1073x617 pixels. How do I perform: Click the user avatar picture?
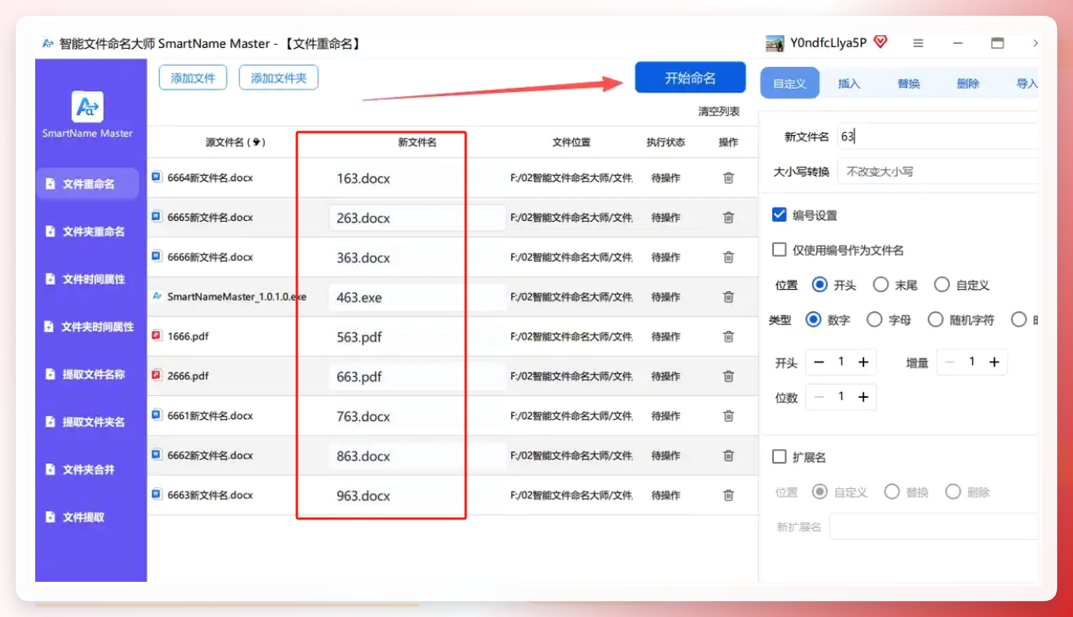click(775, 43)
